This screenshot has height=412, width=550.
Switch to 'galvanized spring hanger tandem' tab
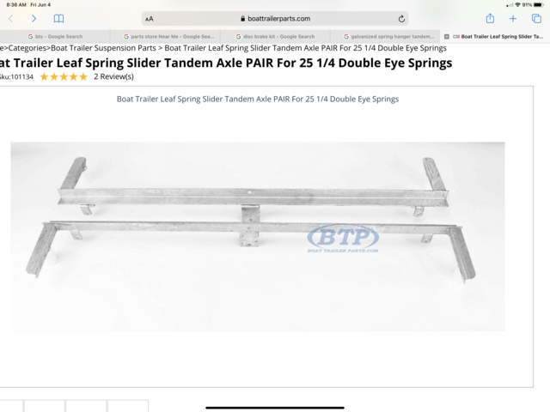(x=385, y=36)
